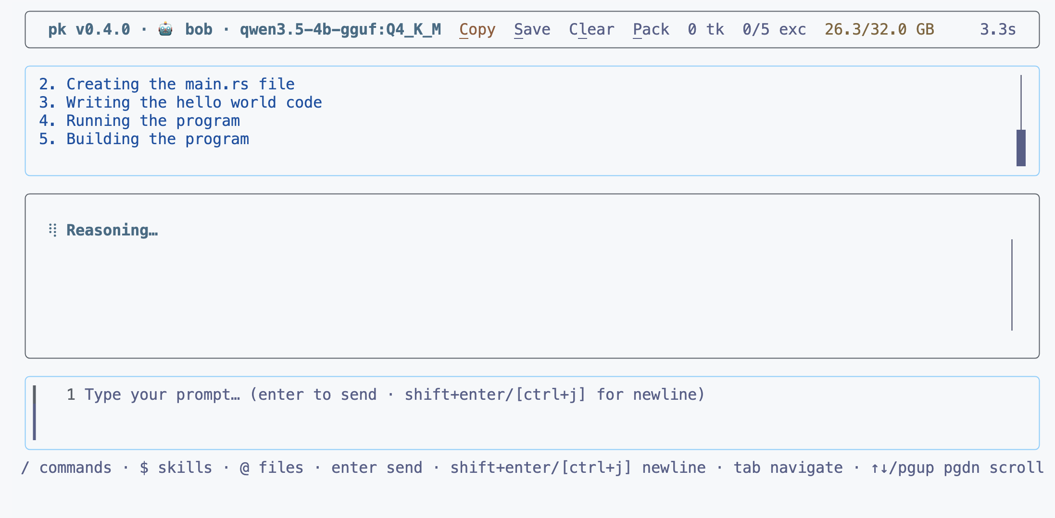Click the 0/5 exc execution counter
This screenshot has height=518, width=1055.
point(774,30)
